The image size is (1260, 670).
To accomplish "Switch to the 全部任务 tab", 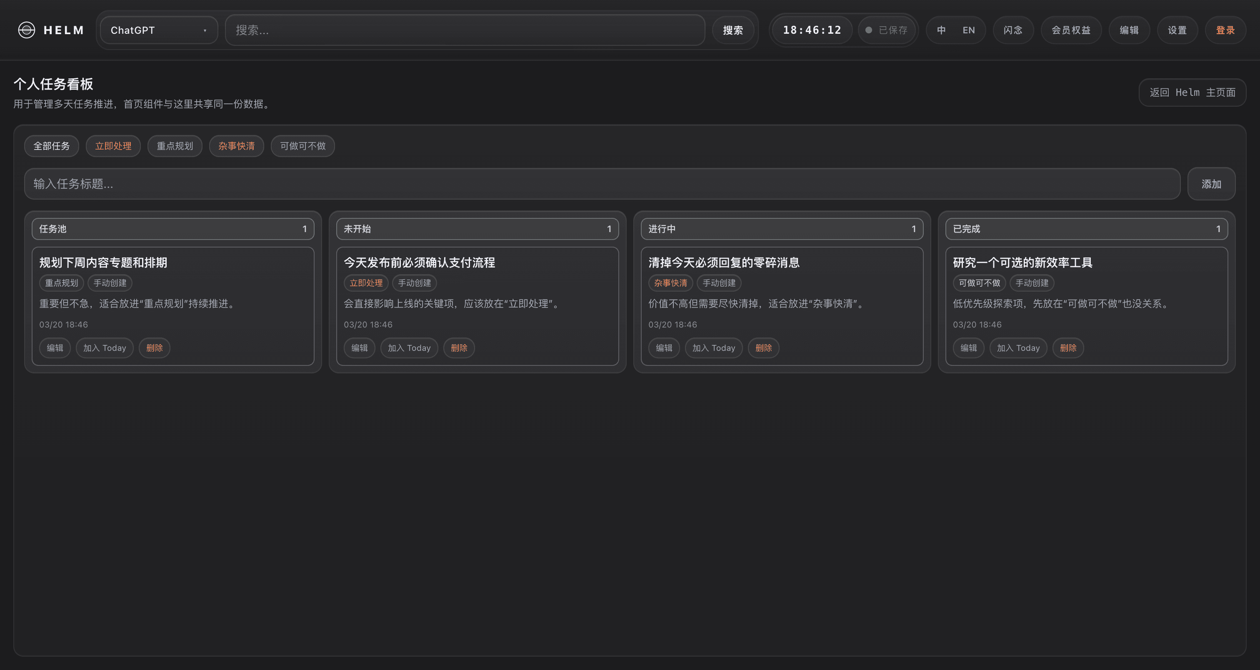I will [51, 146].
